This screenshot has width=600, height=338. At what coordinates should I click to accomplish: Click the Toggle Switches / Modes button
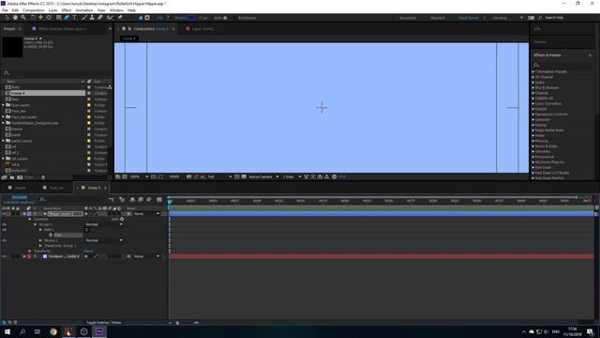click(104, 323)
